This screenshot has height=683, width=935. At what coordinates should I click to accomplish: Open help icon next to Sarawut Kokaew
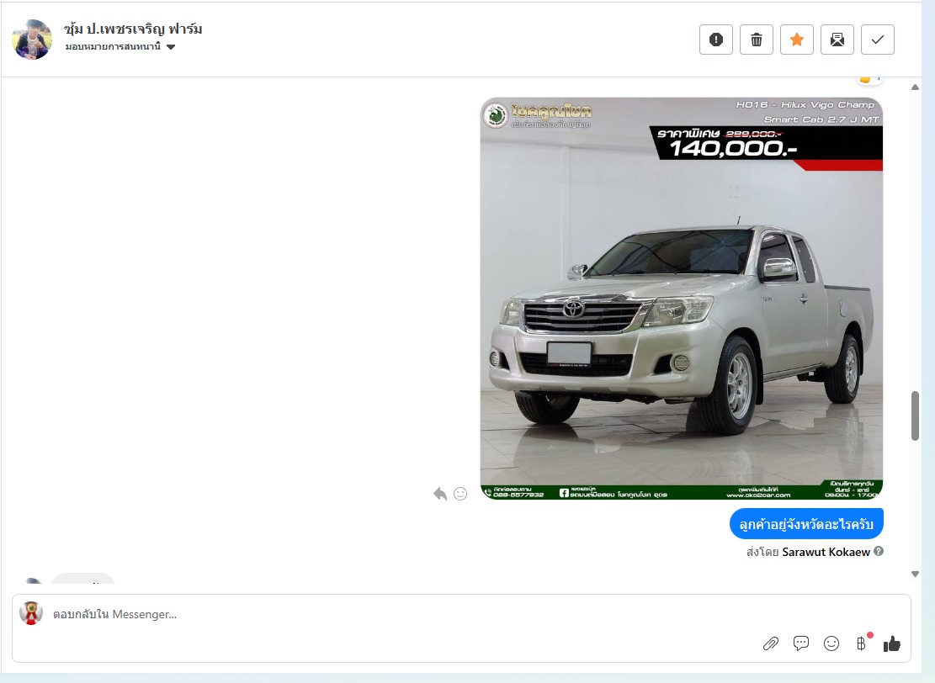(879, 551)
